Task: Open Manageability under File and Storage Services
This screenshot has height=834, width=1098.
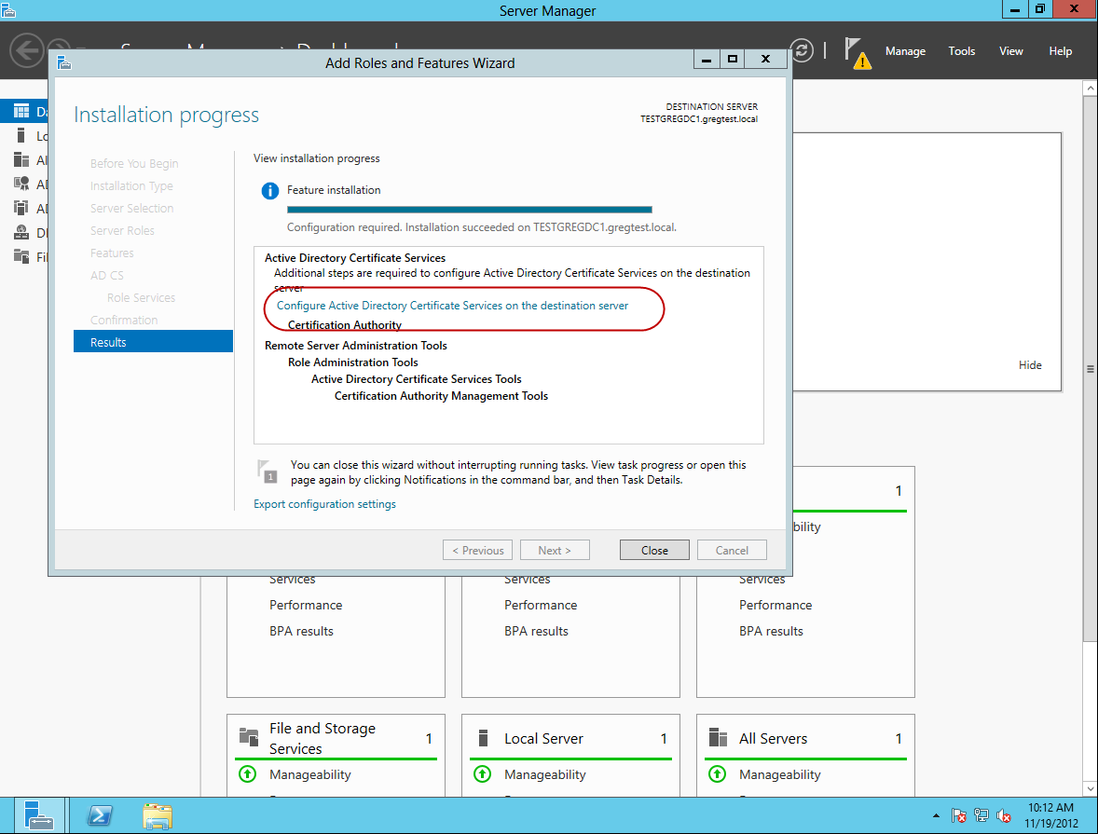Action: pyautogui.click(x=310, y=774)
